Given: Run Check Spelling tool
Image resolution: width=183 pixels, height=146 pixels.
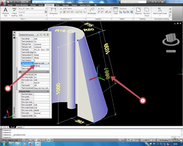Looking at the screenshot, I should coord(14,12).
